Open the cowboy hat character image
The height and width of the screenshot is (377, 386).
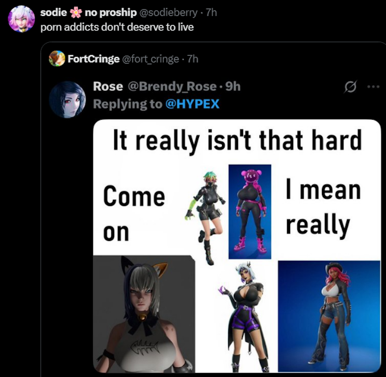tap(329, 316)
